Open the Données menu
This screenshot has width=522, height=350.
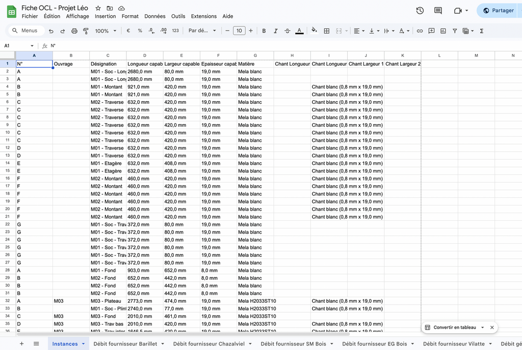[x=154, y=16]
